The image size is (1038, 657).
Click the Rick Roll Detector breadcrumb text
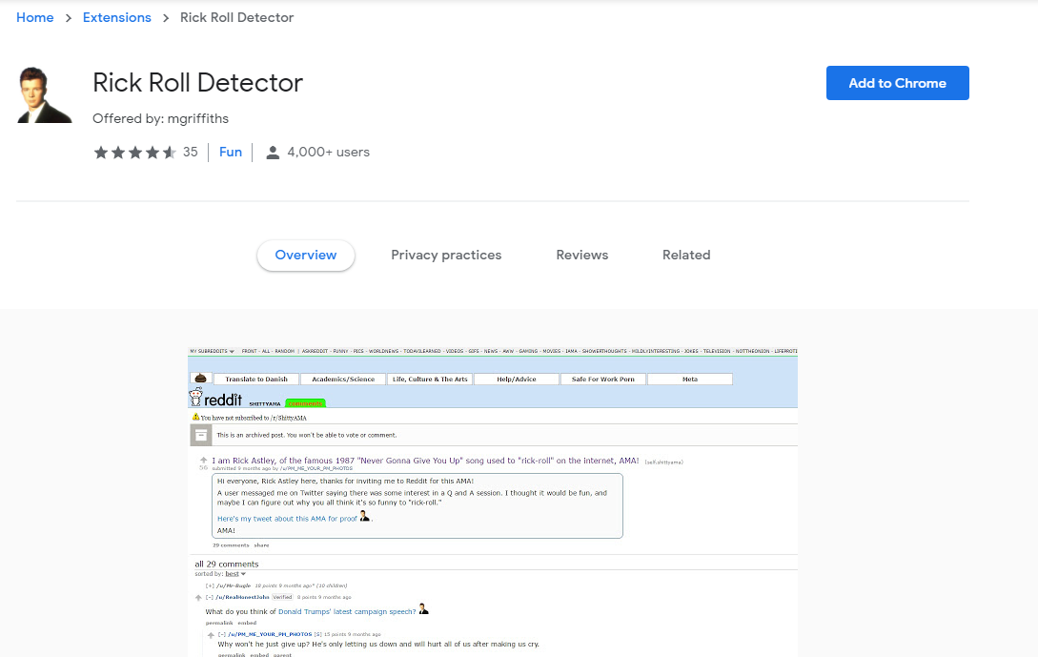click(237, 18)
